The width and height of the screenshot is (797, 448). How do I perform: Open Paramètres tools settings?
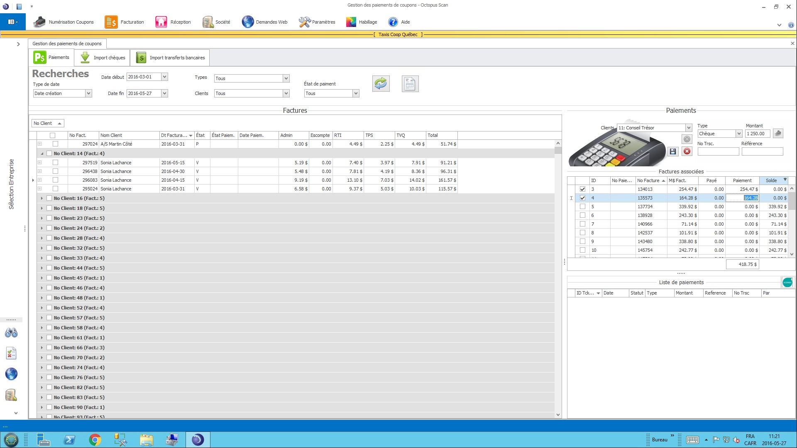(x=317, y=22)
